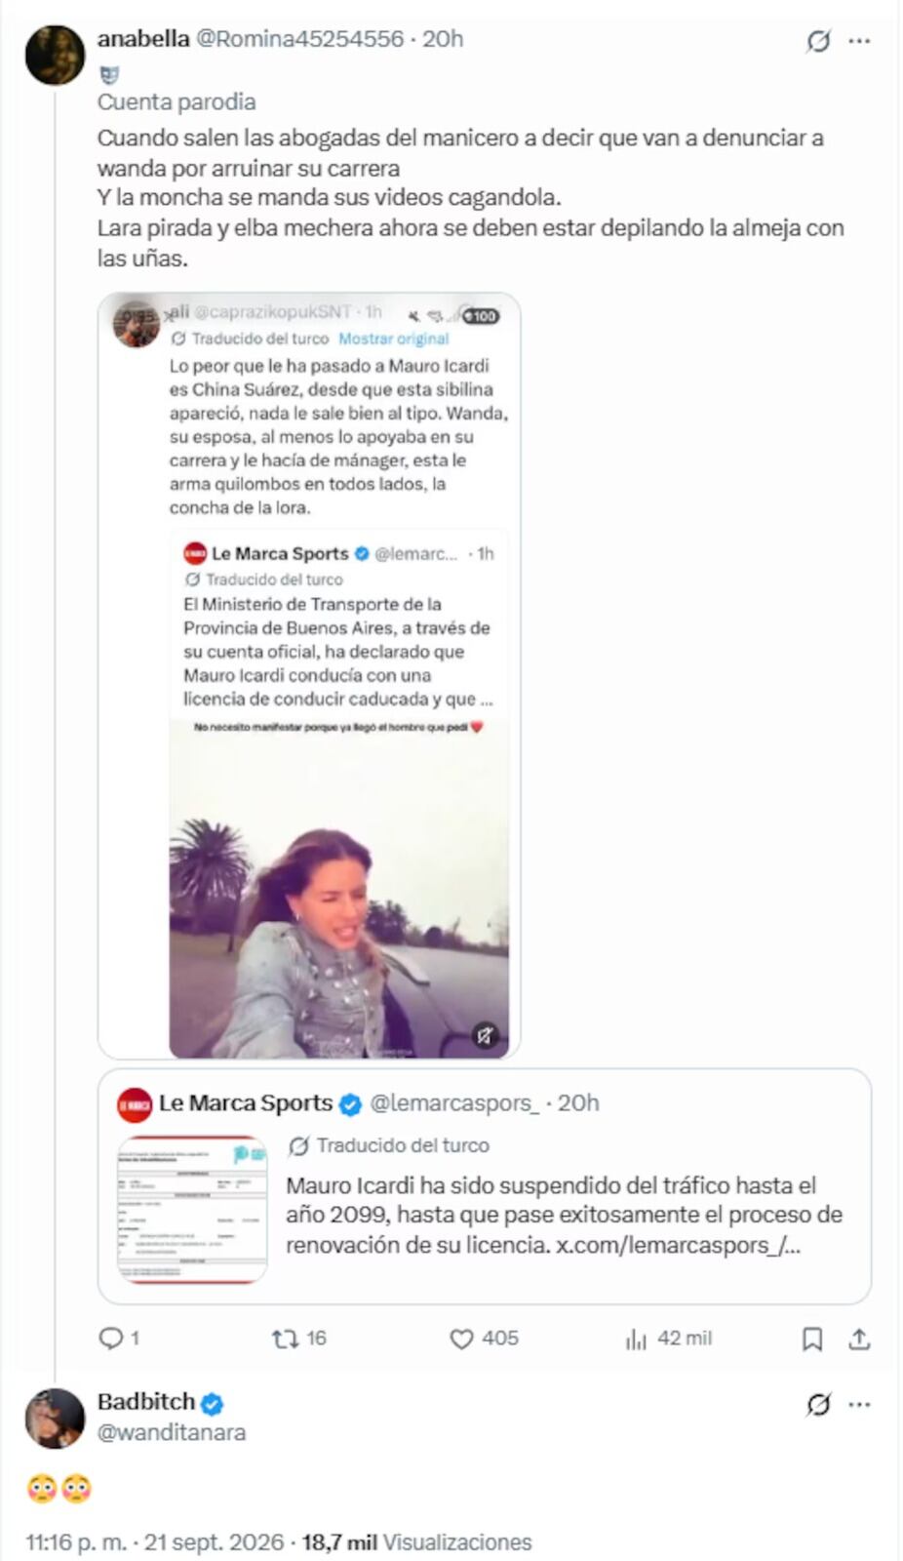This screenshot has width=903, height=1561.
Task: Open the @wanditanara handle link
Action: coord(172,1432)
